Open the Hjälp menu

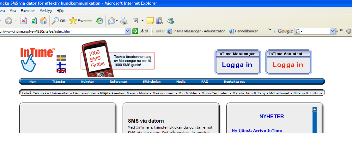[x=60, y=11]
